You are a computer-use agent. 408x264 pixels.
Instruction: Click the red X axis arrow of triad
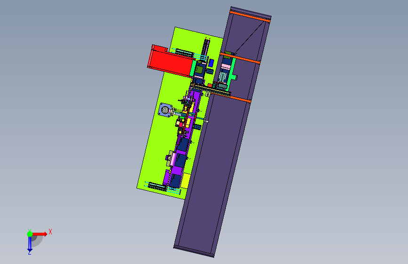click(40, 234)
